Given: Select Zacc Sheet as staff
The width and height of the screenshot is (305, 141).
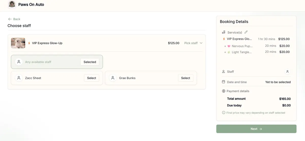Looking at the screenshot, I should pyautogui.click(x=91, y=78).
